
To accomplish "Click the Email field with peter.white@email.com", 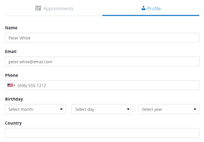I will (x=102, y=61).
